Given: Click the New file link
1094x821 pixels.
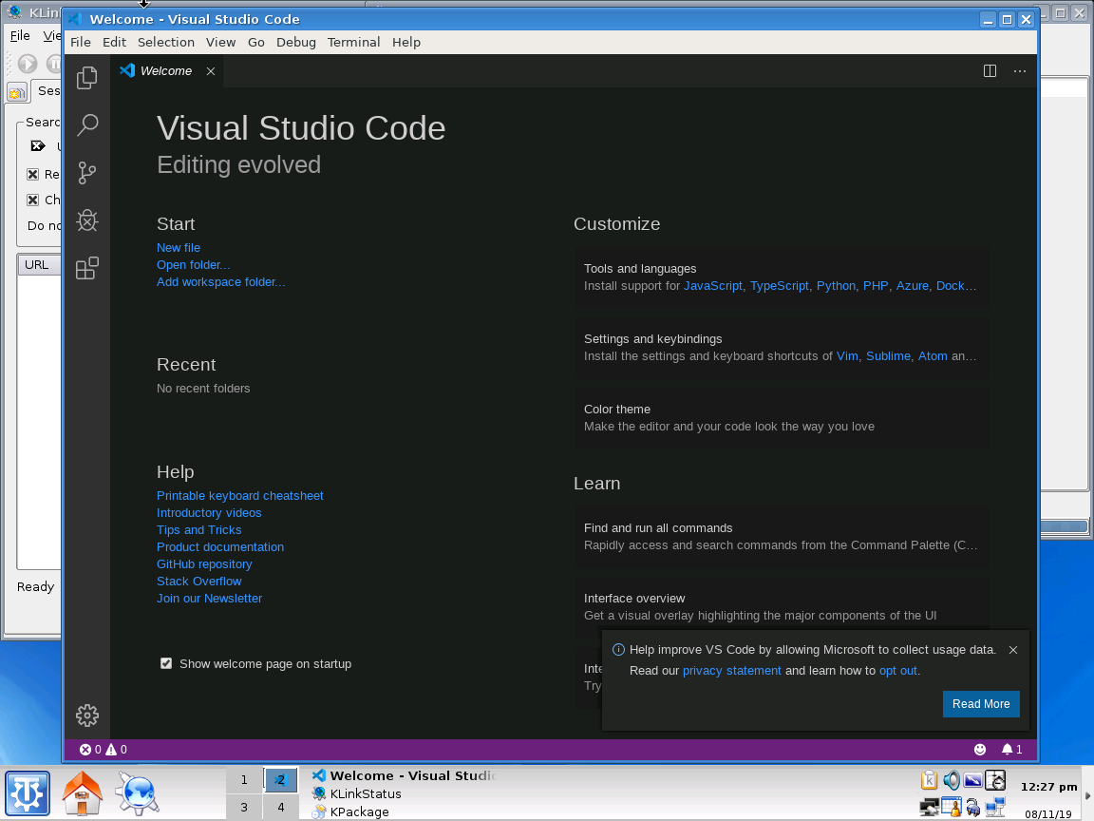Looking at the screenshot, I should pos(179,247).
